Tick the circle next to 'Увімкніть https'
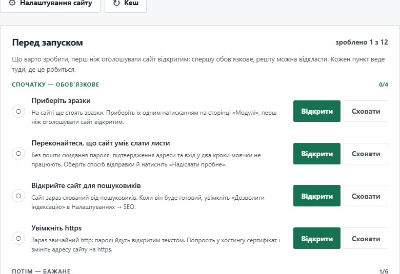400x274 pixels. point(18,238)
